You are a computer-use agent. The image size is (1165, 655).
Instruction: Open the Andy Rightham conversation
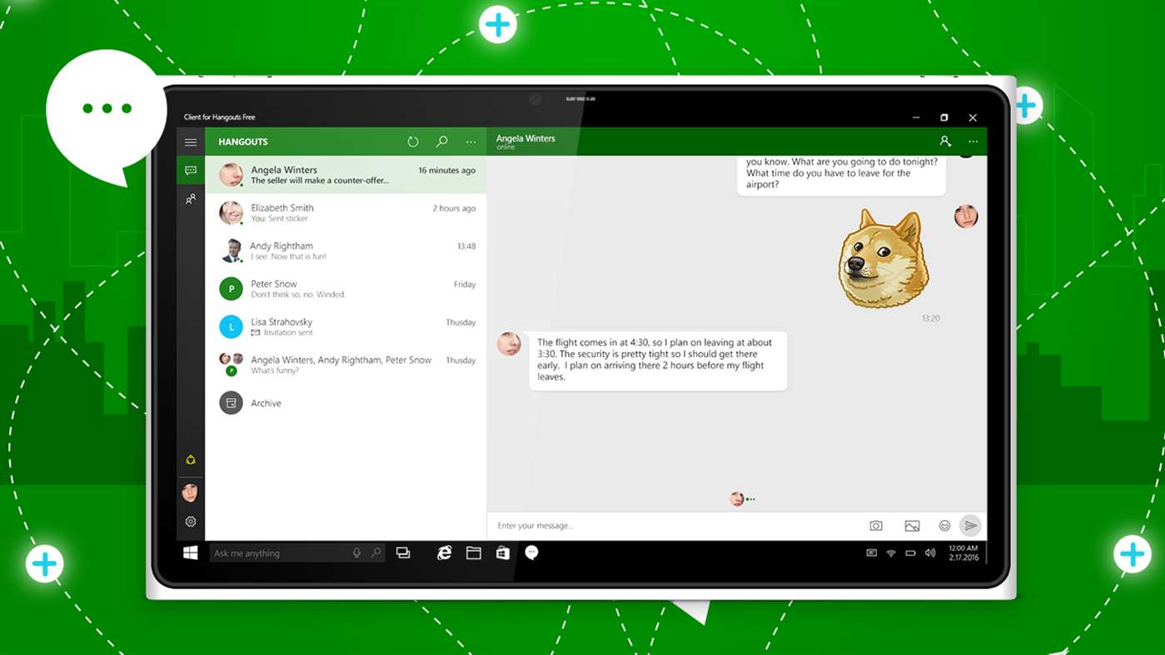pos(346,251)
